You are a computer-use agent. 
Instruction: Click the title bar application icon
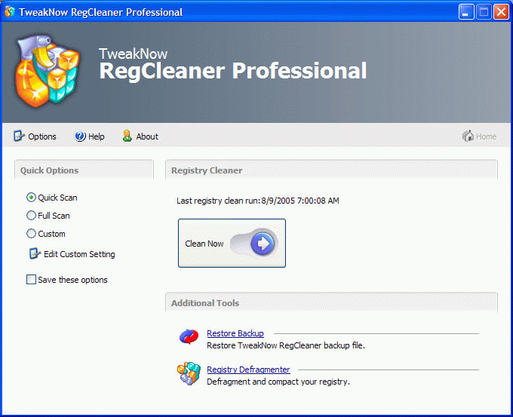(x=10, y=12)
